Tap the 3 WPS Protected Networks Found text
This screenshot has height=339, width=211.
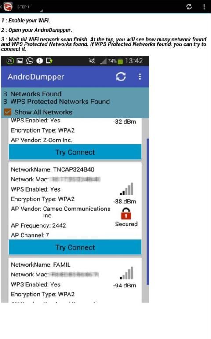57,102
